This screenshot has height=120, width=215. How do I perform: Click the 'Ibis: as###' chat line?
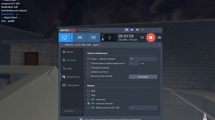[8, 21]
